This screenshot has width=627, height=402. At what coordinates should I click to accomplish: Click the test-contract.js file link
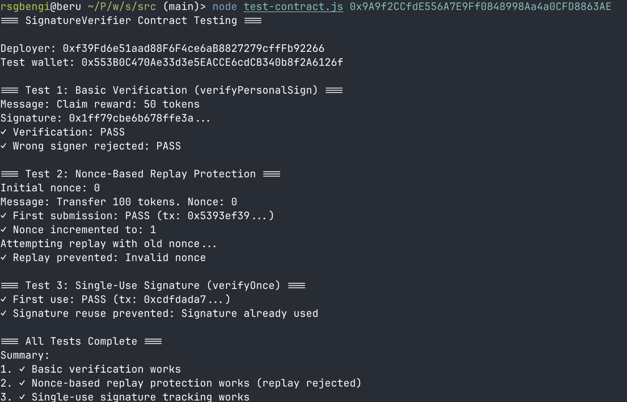(x=293, y=7)
